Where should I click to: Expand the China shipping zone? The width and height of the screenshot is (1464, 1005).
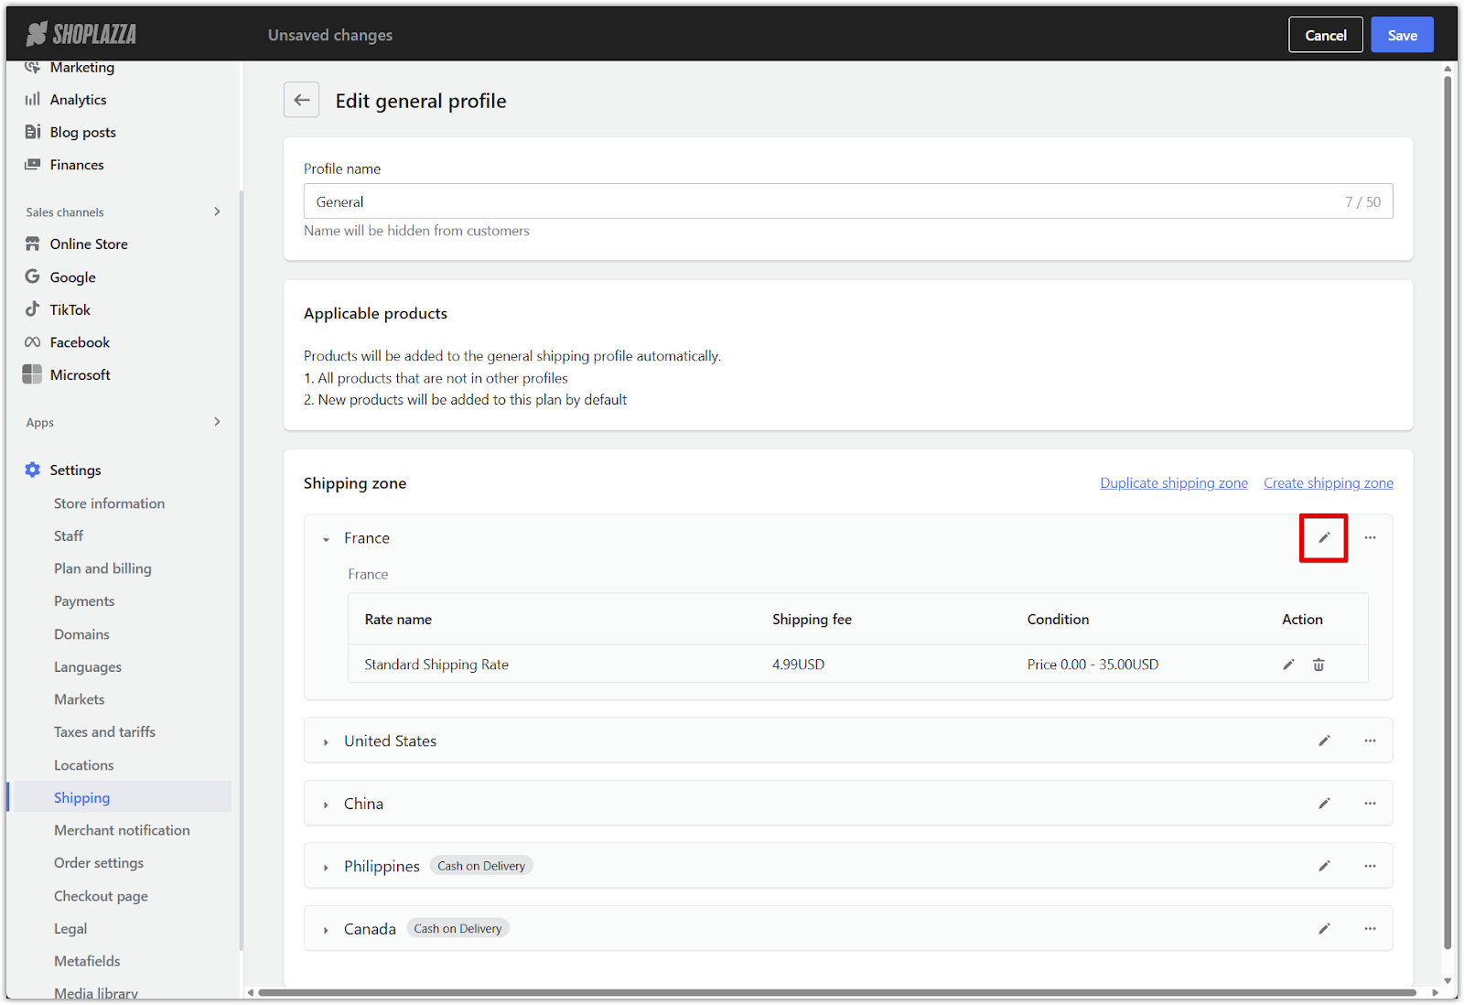point(326,805)
